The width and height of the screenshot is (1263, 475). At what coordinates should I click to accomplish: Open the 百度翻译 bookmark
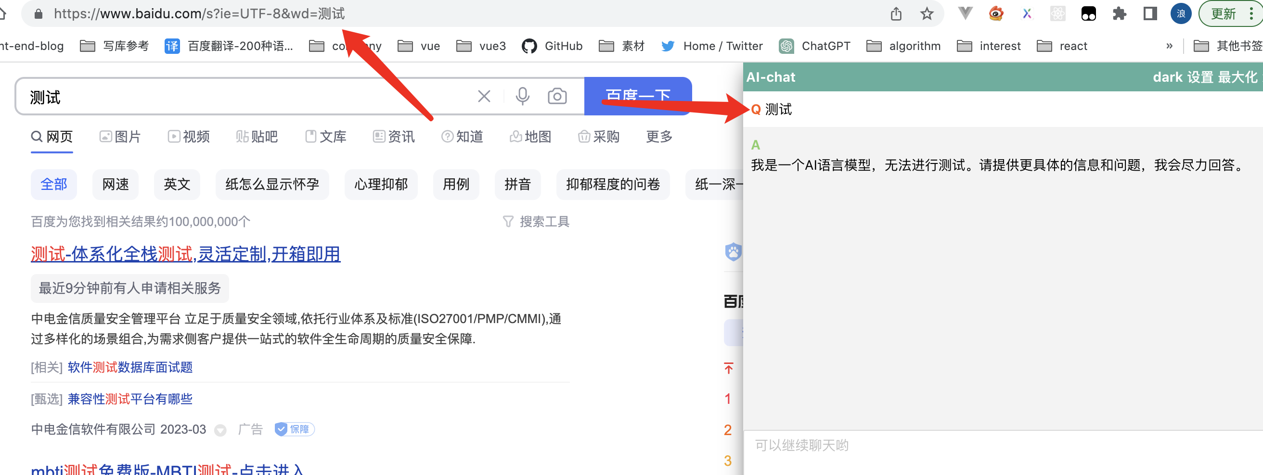click(229, 46)
